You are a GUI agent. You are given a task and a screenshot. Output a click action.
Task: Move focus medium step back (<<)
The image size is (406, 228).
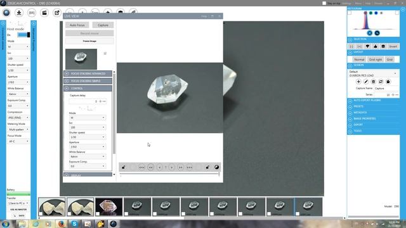point(151,167)
